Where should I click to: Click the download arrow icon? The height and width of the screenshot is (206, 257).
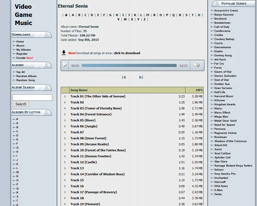64,53
